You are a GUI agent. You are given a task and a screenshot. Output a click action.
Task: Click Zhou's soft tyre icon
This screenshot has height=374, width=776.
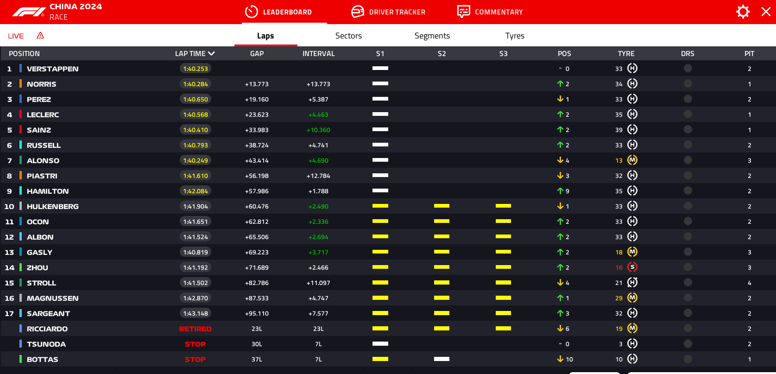pyautogui.click(x=632, y=267)
